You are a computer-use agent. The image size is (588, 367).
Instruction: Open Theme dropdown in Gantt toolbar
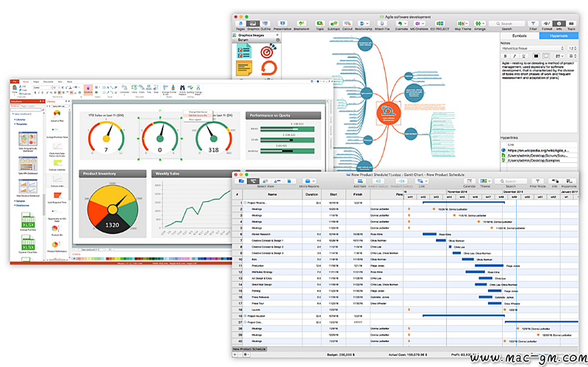tap(485, 181)
